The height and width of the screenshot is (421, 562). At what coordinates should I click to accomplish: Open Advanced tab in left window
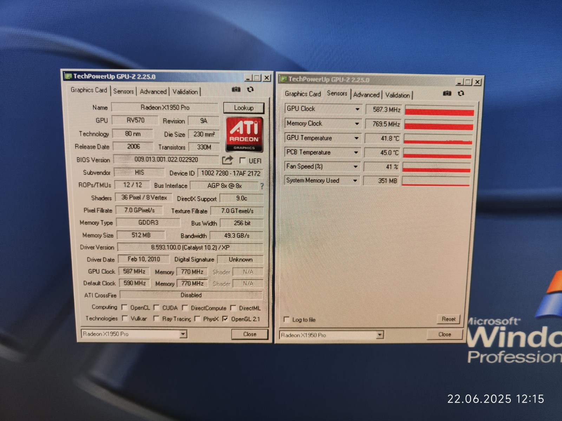[x=153, y=92]
